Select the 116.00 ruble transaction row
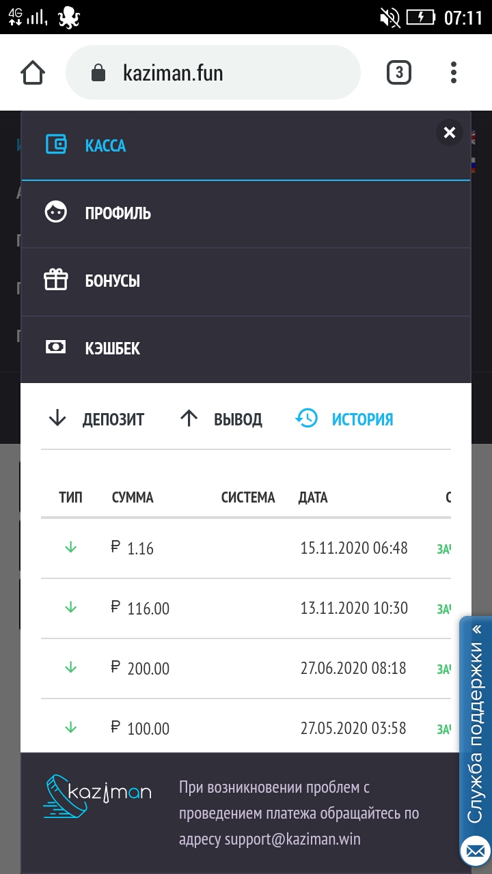 (x=246, y=608)
